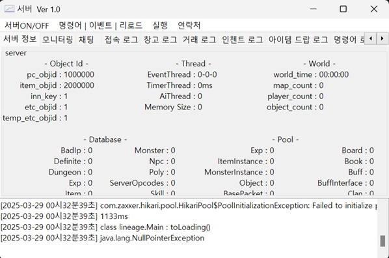Click the MonsterInstance : 0 pool entry
This screenshot has height=258, width=389.
click(x=239, y=172)
